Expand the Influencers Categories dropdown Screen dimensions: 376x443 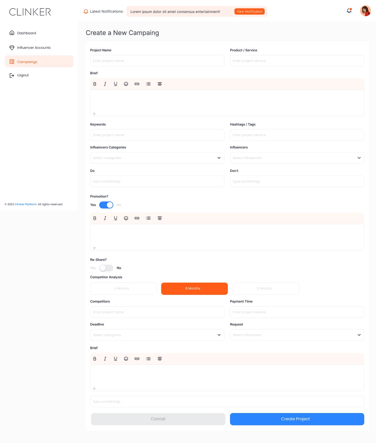[157, 158]
